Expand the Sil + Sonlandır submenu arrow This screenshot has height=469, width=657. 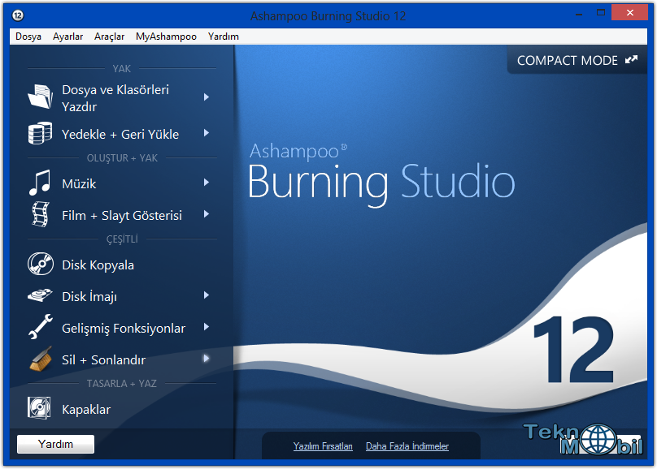click(207, 358)
